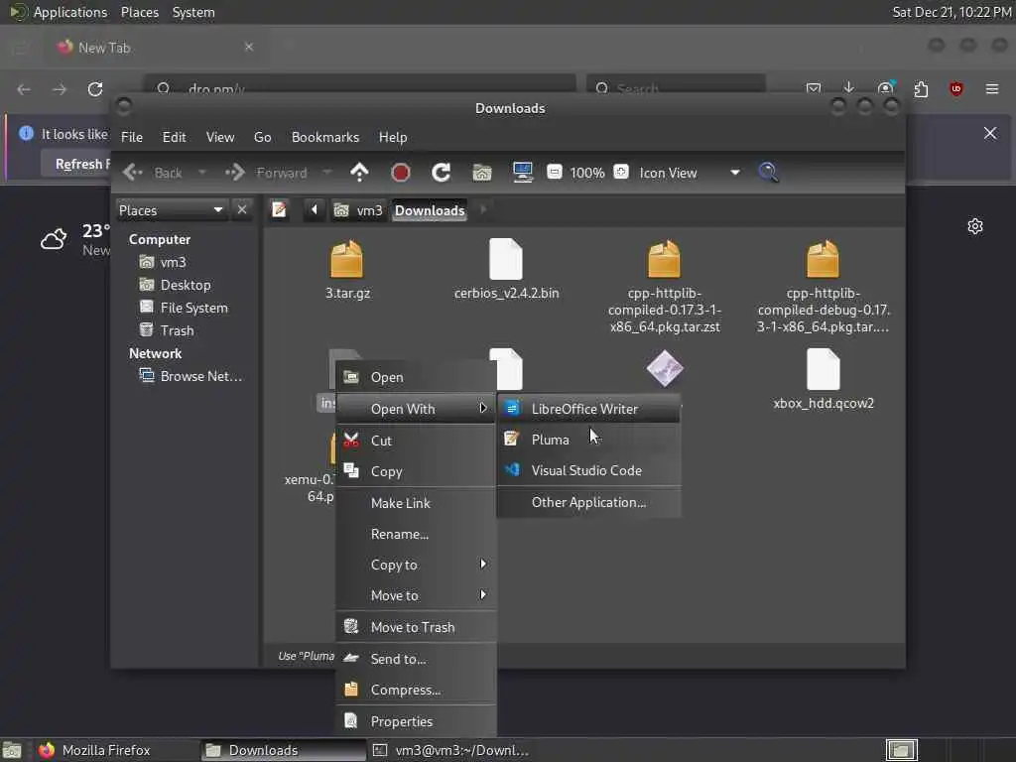
Task: Open the Back history dropdown arrow
Action: (x=202, y=173)
